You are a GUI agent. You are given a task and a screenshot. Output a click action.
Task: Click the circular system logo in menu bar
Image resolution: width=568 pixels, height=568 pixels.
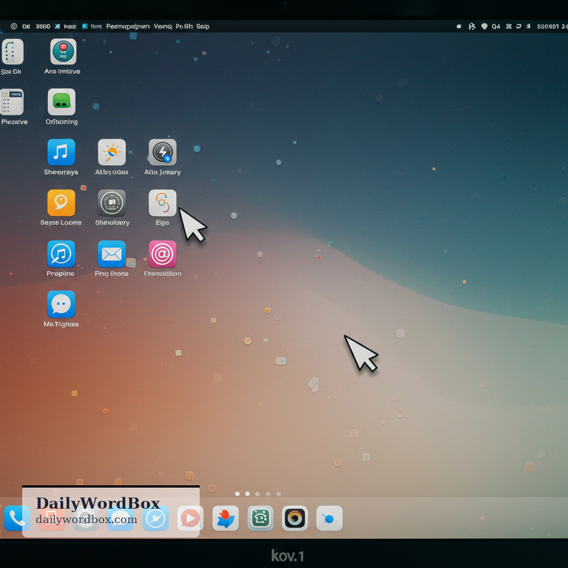(14, 26)
